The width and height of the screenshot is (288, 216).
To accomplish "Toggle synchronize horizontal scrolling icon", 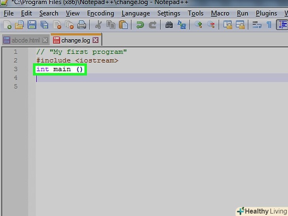I will click(x=240, y=25).
